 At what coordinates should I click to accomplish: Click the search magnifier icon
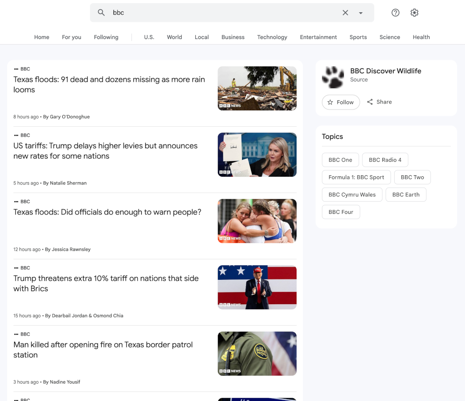101,12
